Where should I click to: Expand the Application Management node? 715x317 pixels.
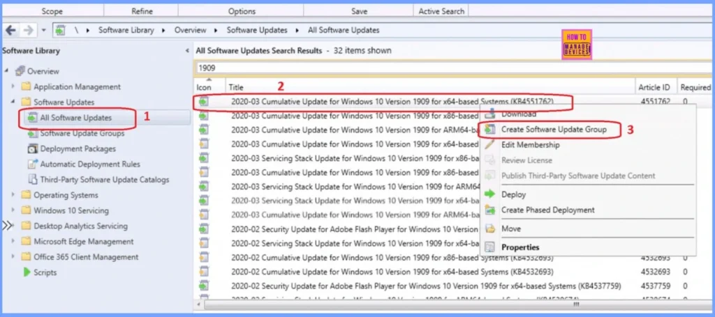click(13, 86)
